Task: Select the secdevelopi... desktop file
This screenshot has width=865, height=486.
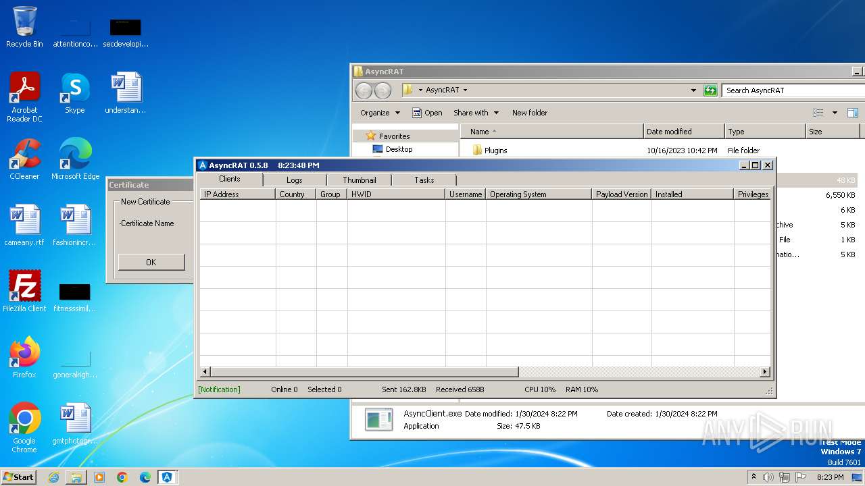Action: 126,32
